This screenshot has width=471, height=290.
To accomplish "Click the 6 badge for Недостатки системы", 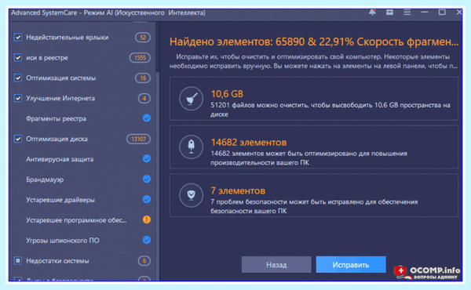I will tap(144, 261).
